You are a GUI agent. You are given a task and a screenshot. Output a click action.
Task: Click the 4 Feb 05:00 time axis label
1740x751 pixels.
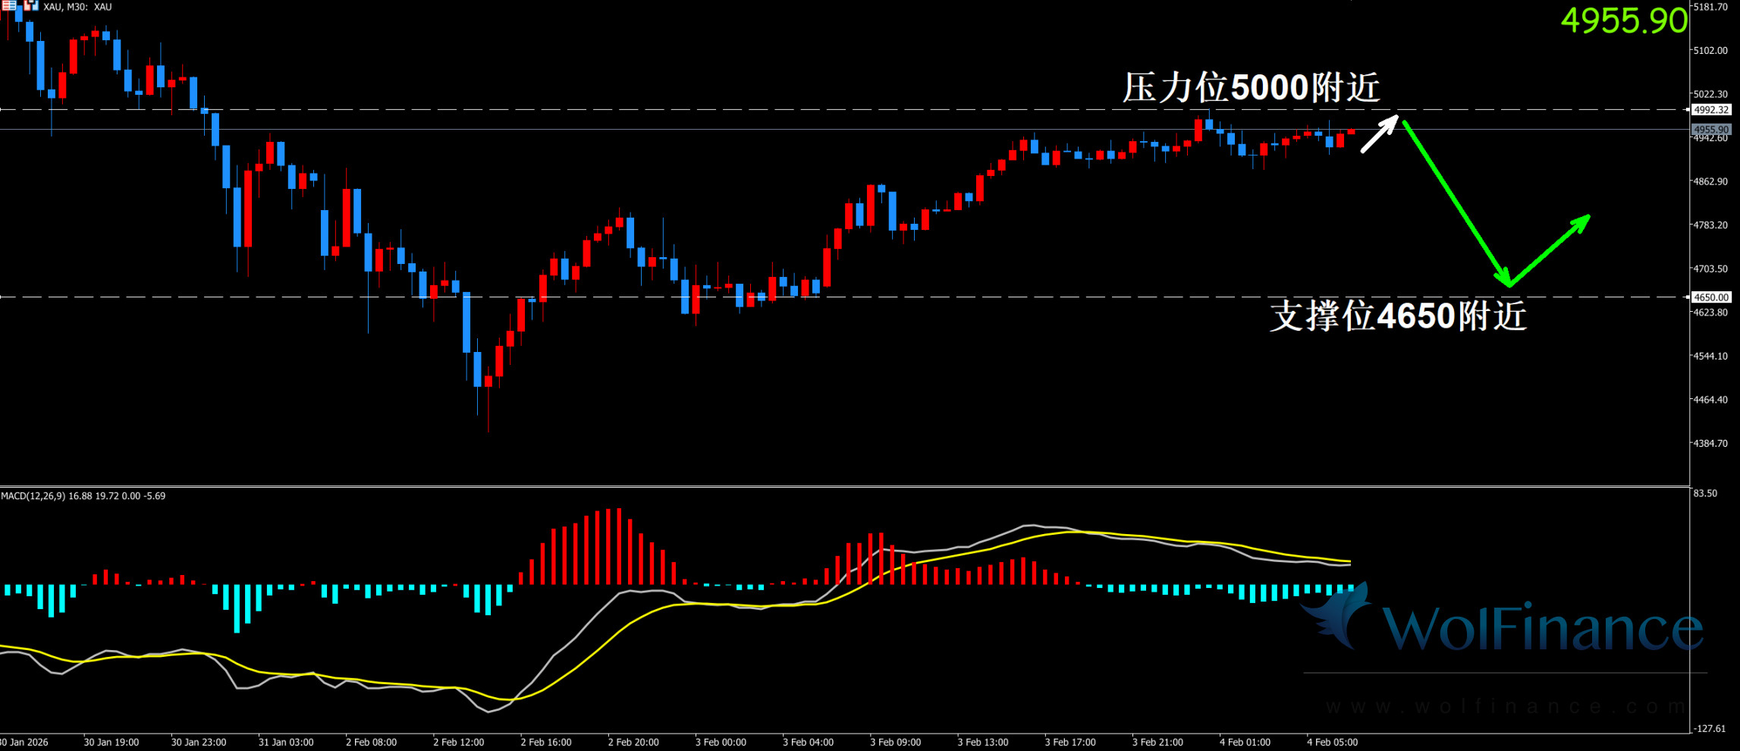point(1332,742)
